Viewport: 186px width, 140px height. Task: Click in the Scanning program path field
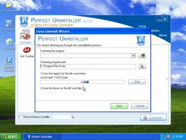coord(88,66)
